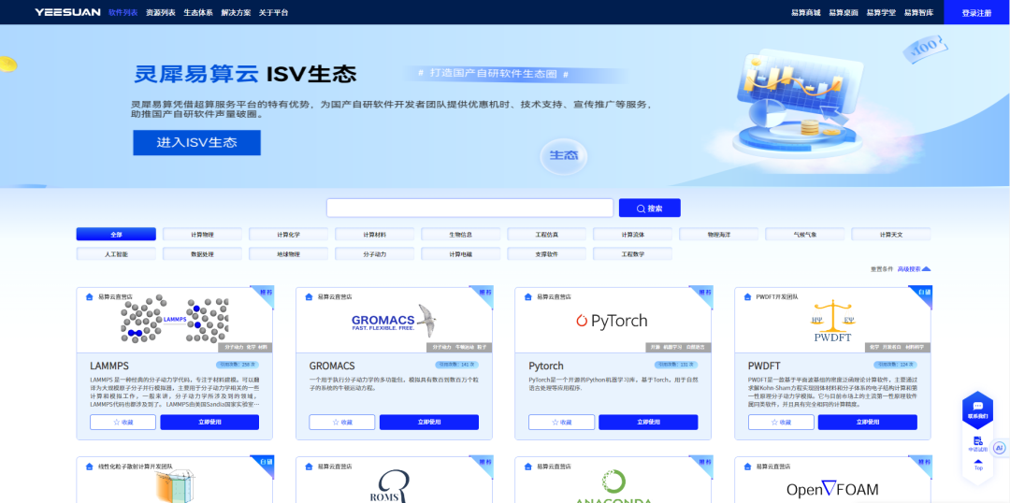This screenshot has height=503, width=1010.
Task: Click the 搜索 search button
Action: [649, 208]
